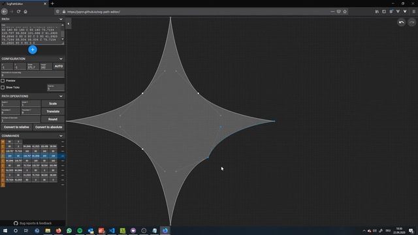Focus the Translate X input field

(10, 112)
